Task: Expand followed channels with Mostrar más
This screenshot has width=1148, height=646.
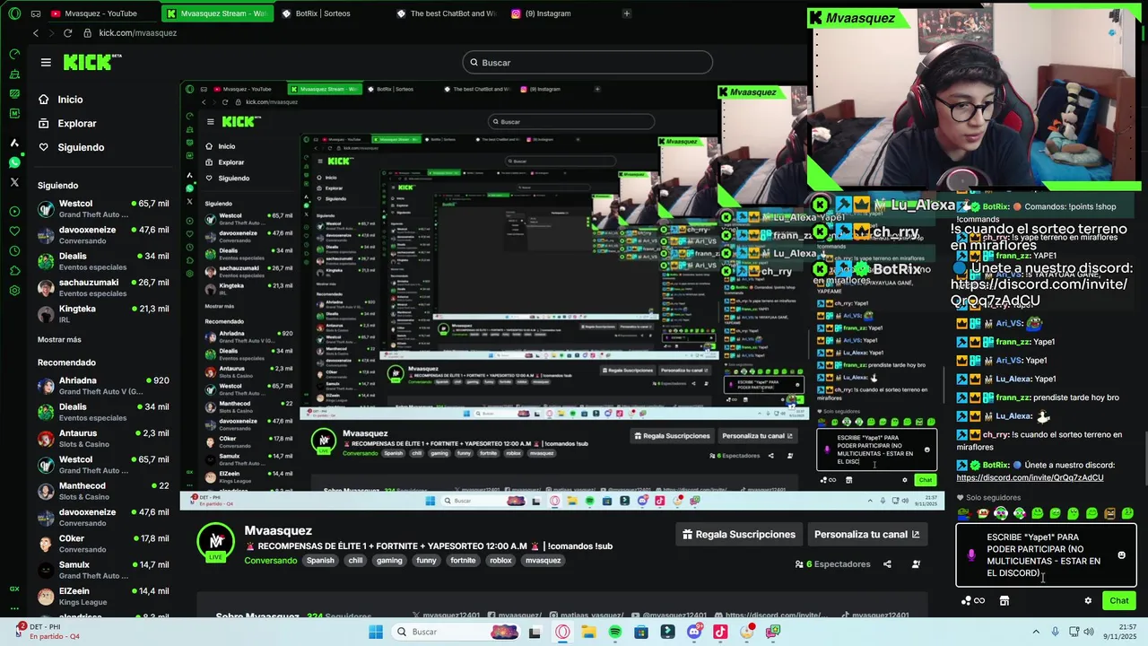Action: [59, 340]
